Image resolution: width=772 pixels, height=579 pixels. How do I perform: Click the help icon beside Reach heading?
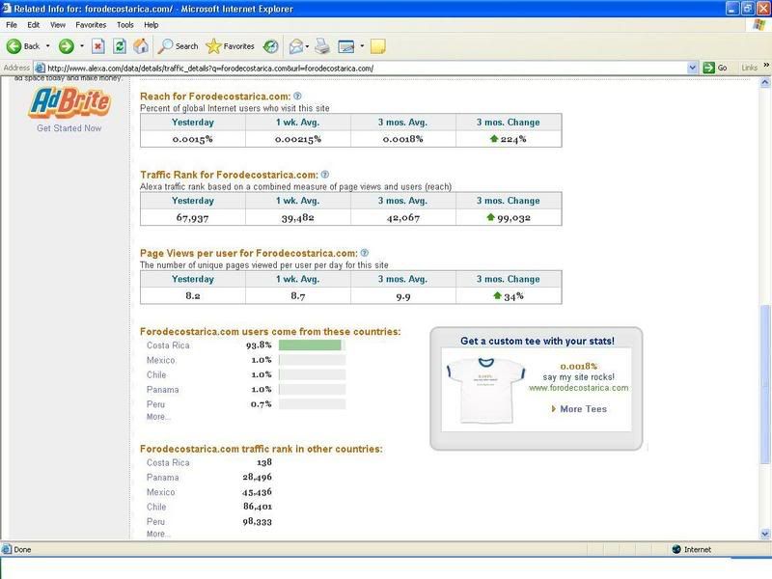(x=297, y=96)
